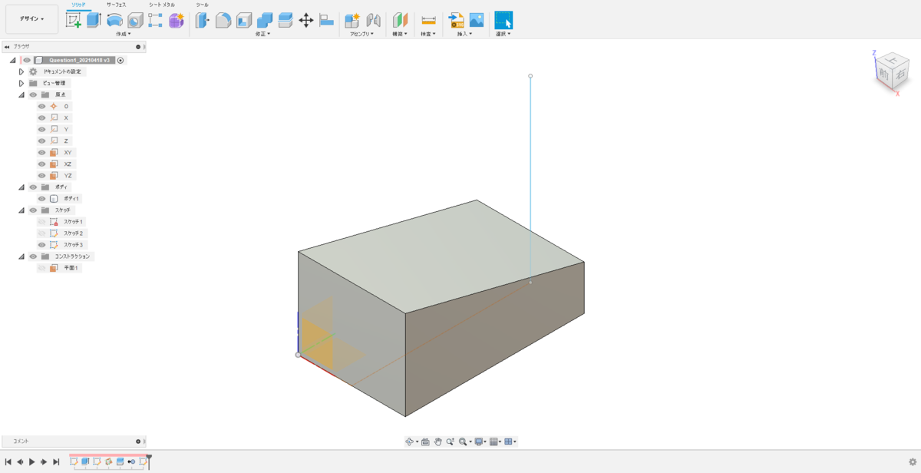Image resolution: width=921 pixels, height=473 pixels.
Task: Select the Extrude tool
Action: point(94,21)
